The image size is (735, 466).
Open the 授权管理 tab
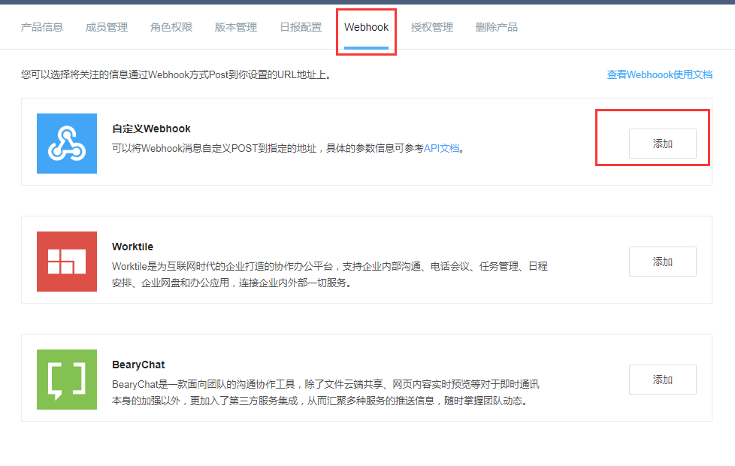tap(432, 26)
